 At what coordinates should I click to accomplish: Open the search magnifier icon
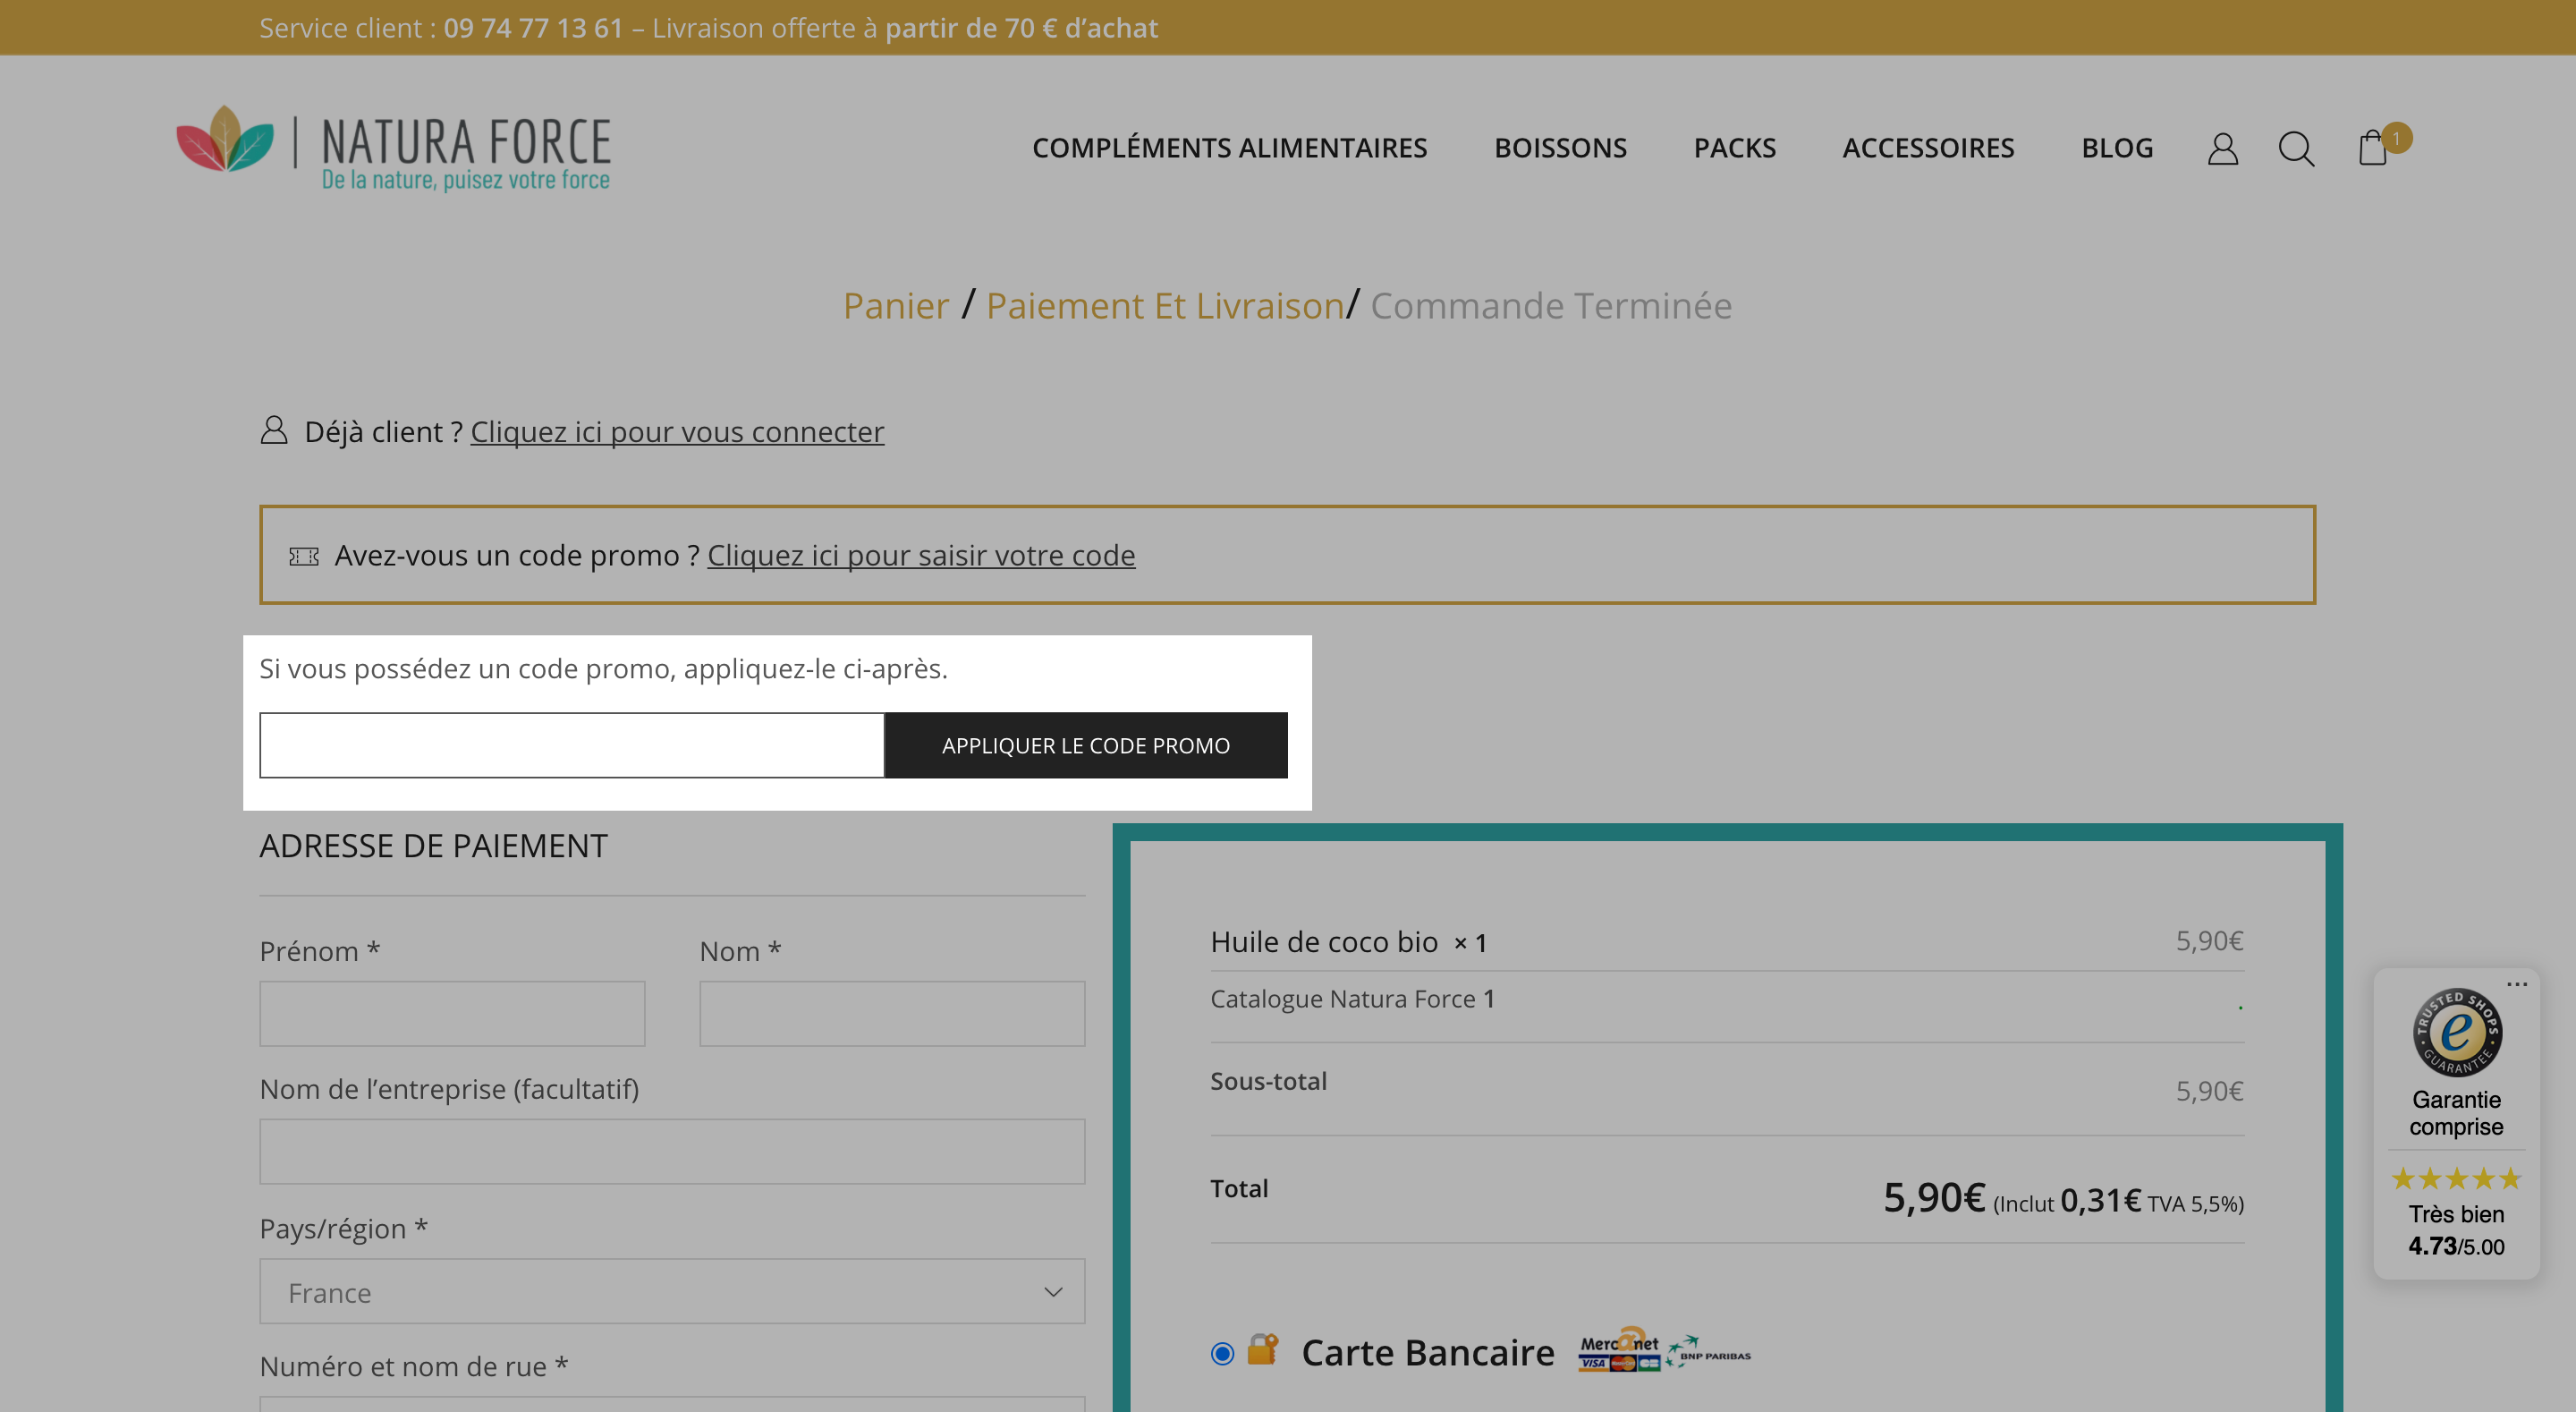click(2296, 149)
